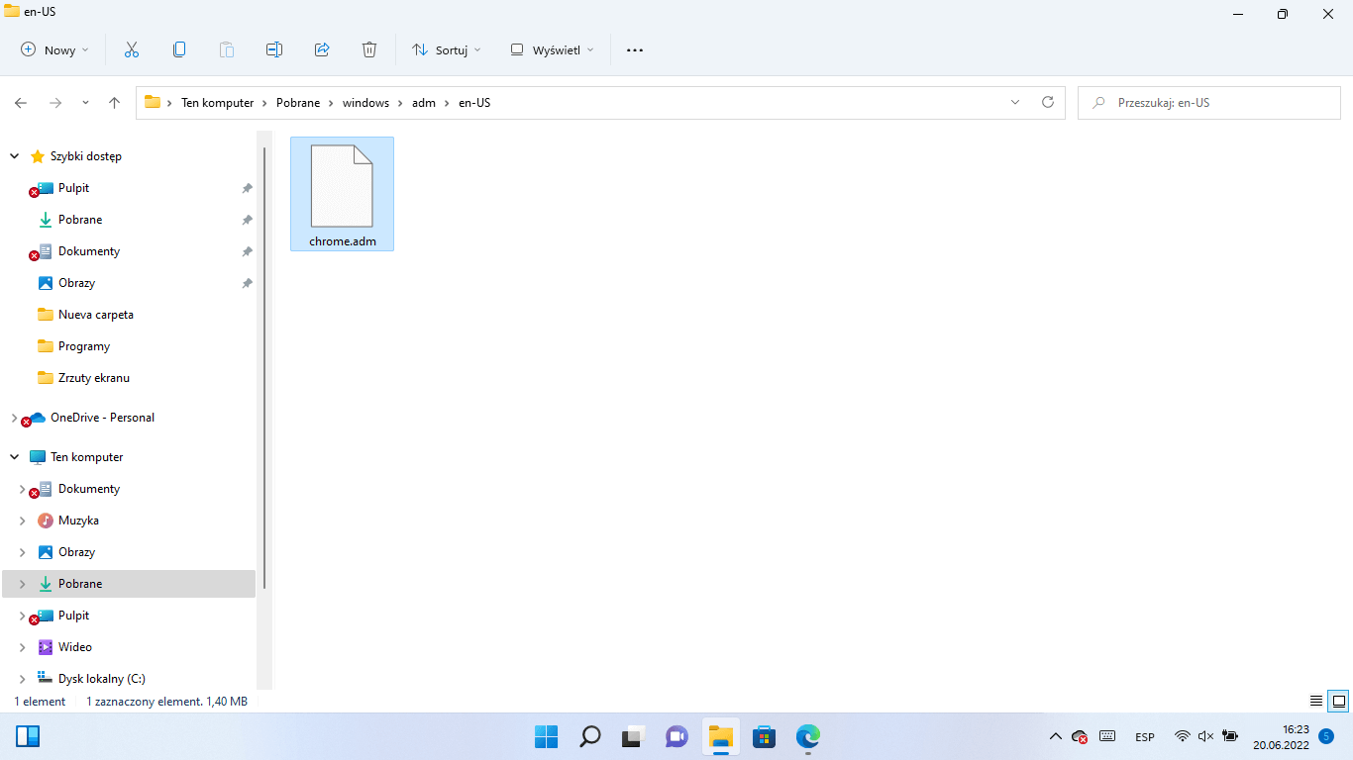Image resolution: width=1353 pixels, height=760 pixels.
Task: Open Task View on taskbar
Action: 633,736
